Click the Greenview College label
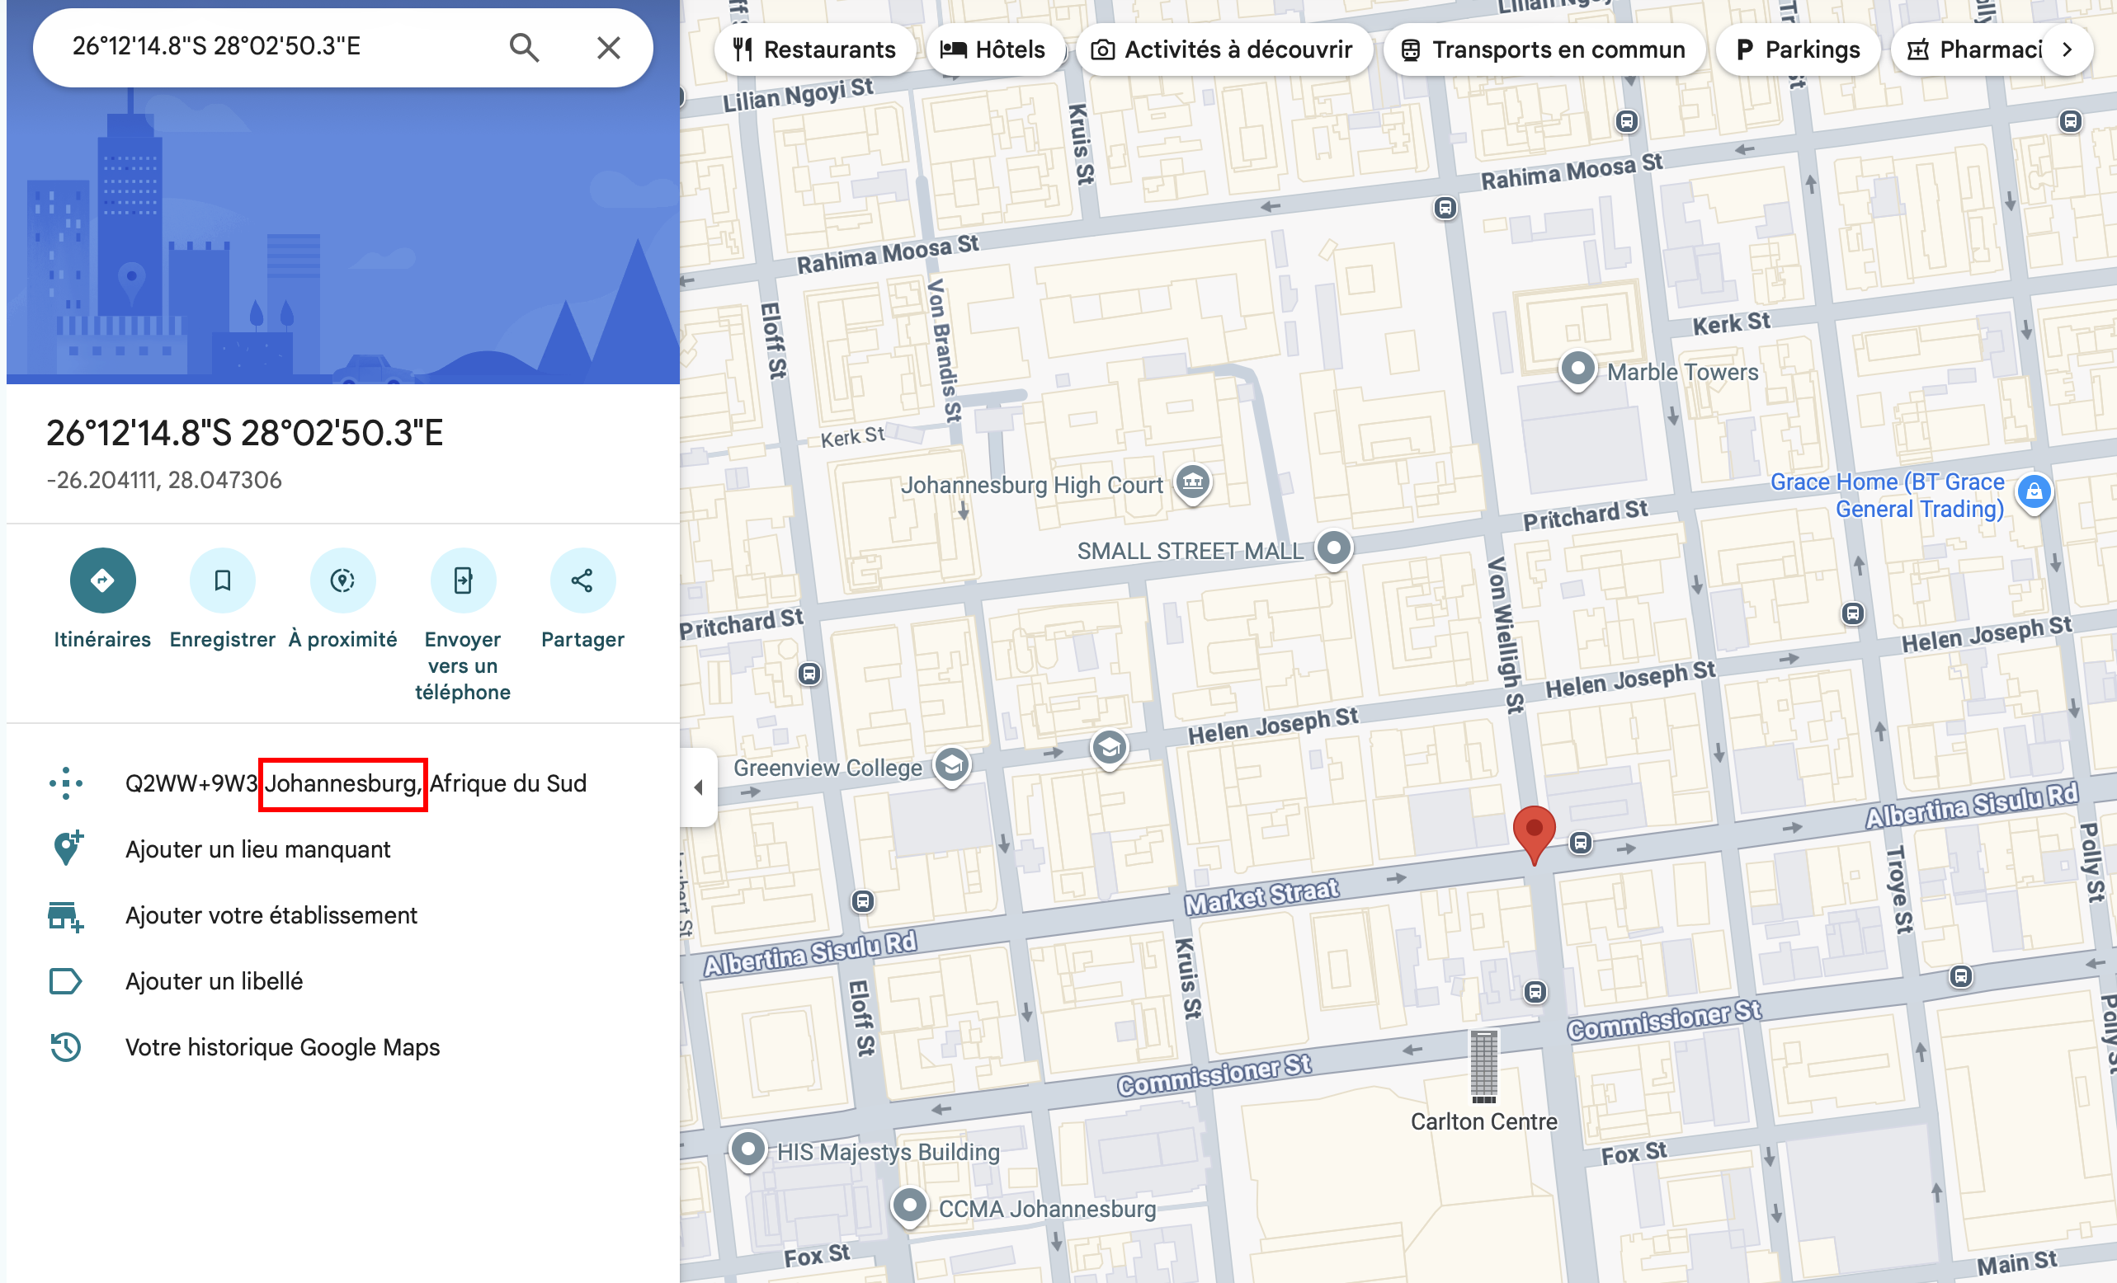 coord(827,768)
